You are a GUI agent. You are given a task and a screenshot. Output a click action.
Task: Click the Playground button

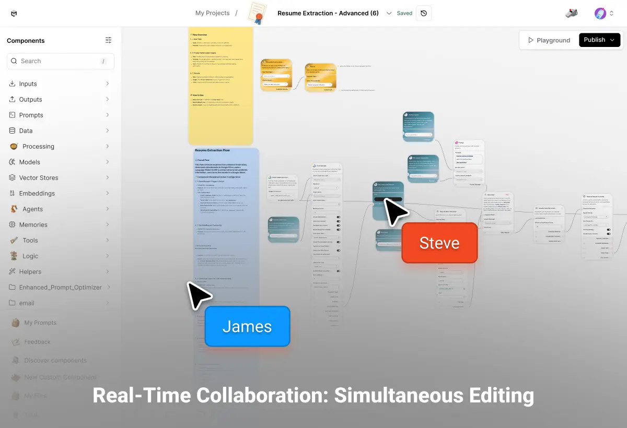pyautogui.click(x=549, y=40)
